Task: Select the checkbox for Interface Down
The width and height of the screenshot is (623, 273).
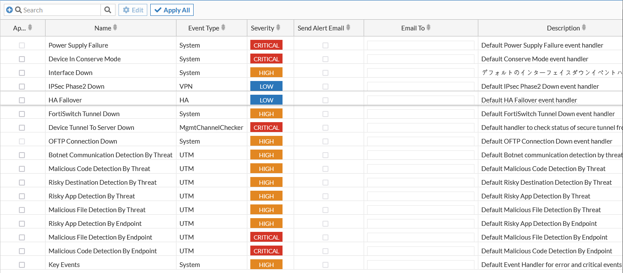Action: (22, 72)
